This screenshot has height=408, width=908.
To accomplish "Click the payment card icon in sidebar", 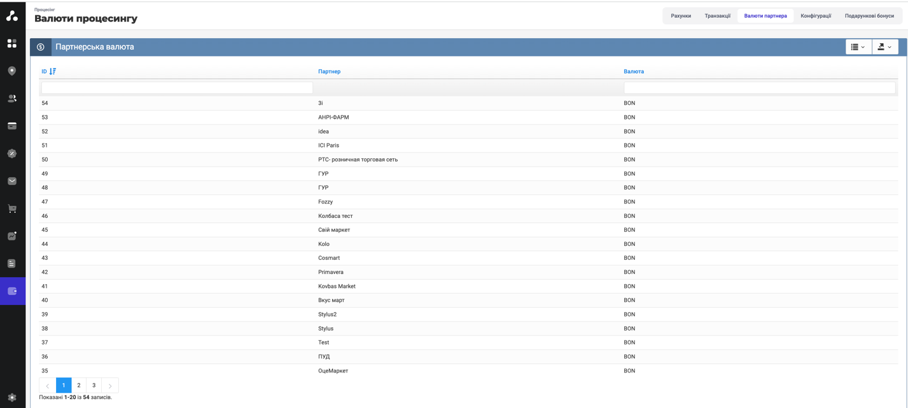I will [12, 126].
